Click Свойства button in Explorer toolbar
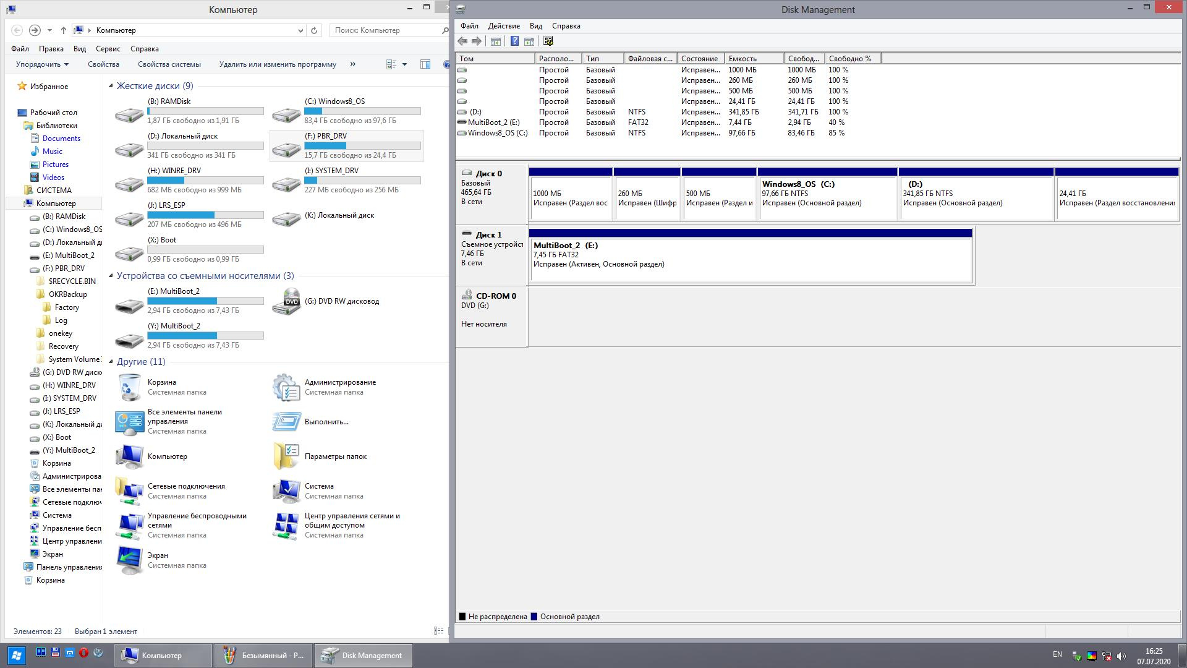 pyautogui.click(x=103, y=64)
